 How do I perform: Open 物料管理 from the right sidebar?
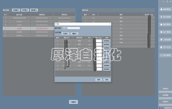(x=165, y=10)
